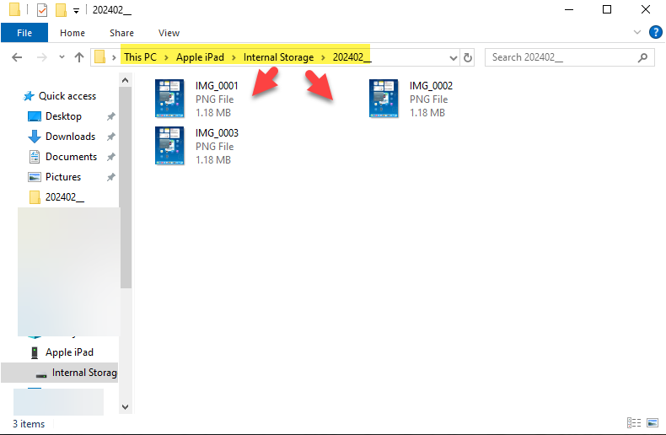
Task: Click the search magnifier icon
Action: [642, 57]
